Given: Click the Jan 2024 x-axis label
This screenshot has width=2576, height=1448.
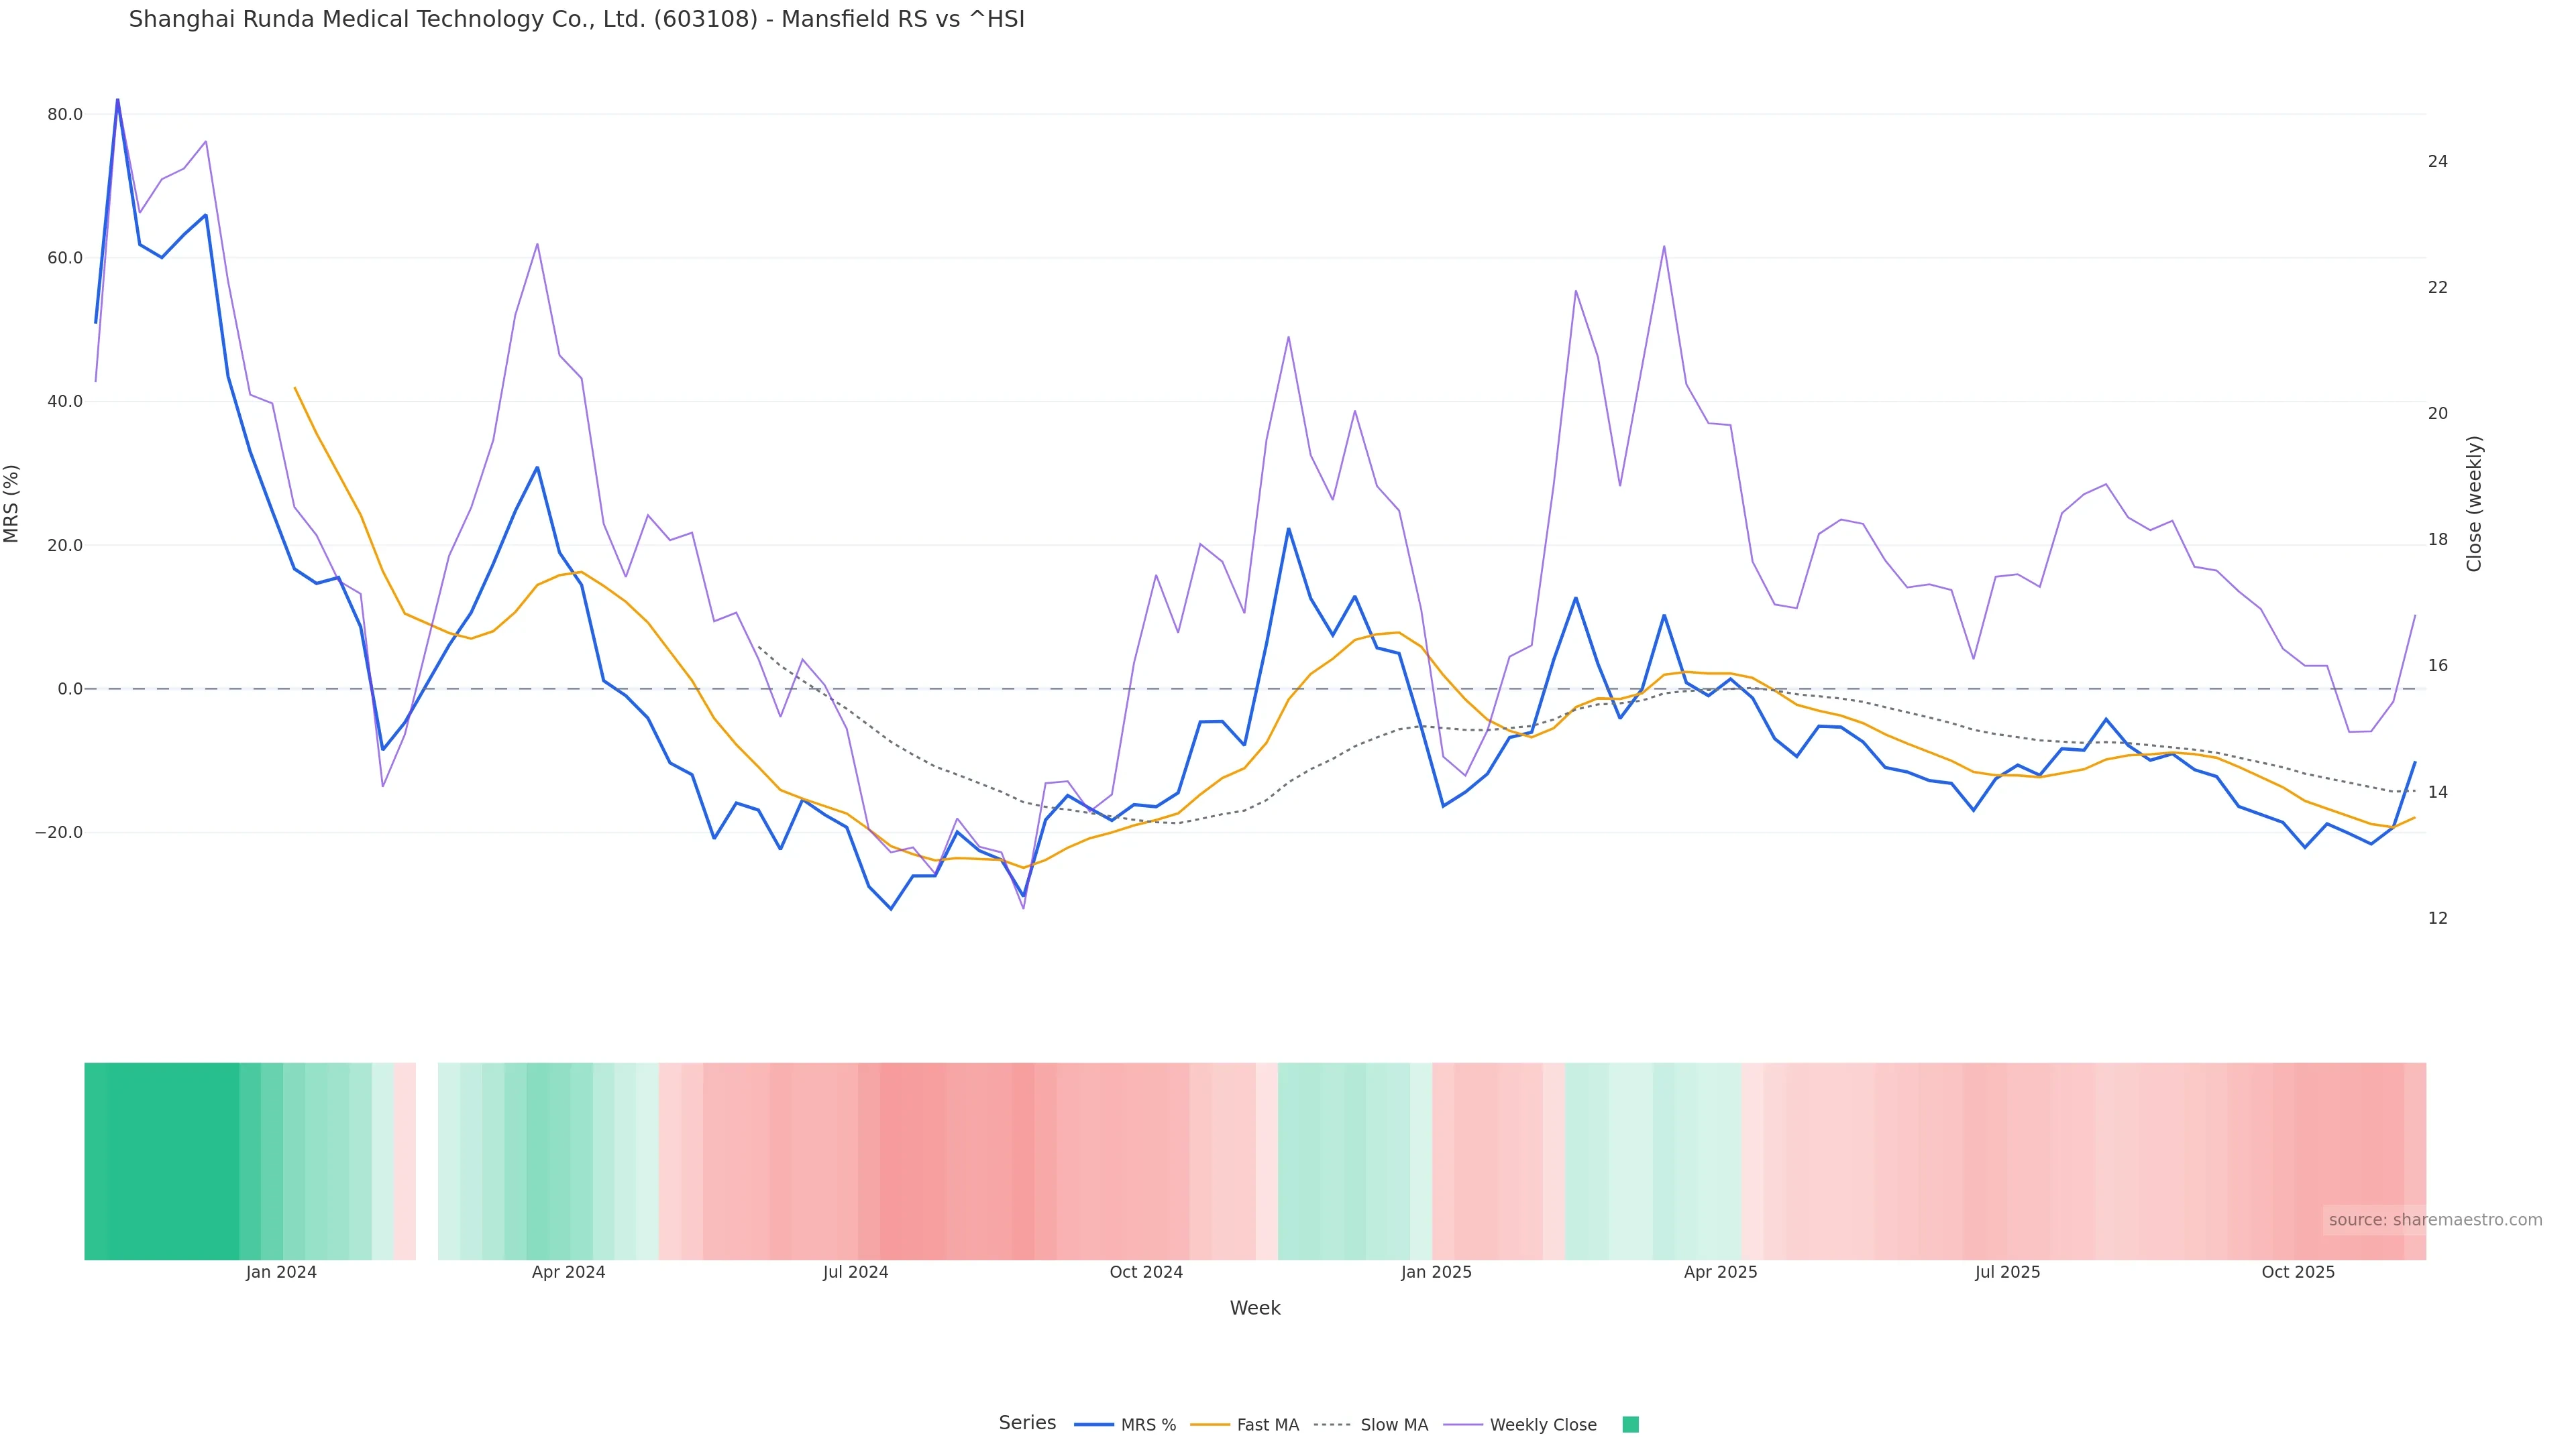Looking at the screenshot, I should [x=281, y=1272].
